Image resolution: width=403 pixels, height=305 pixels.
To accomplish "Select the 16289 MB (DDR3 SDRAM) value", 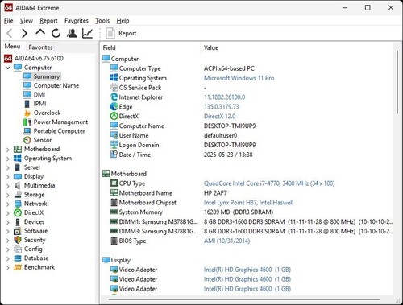I will [239, 212].
